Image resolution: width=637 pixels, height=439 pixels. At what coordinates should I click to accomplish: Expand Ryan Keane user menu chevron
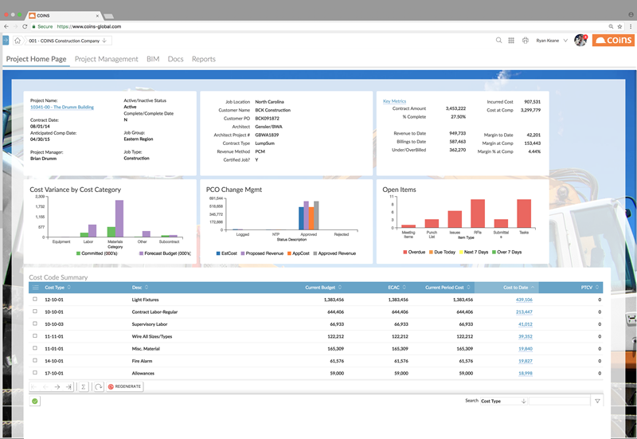[x=565, y=41]
